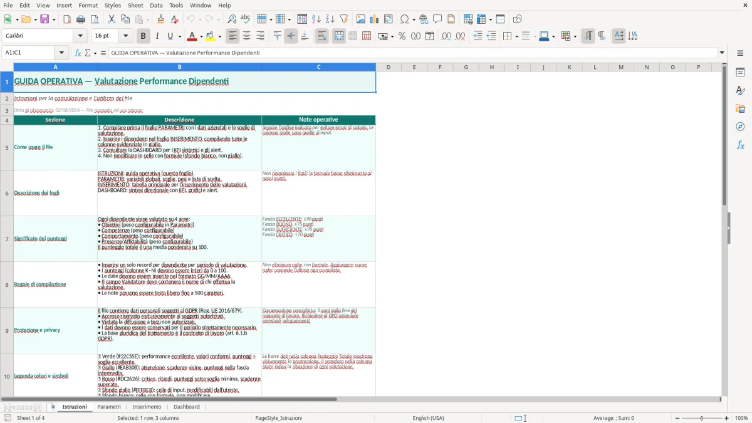Open Print Preview

[x=95, y=19]
